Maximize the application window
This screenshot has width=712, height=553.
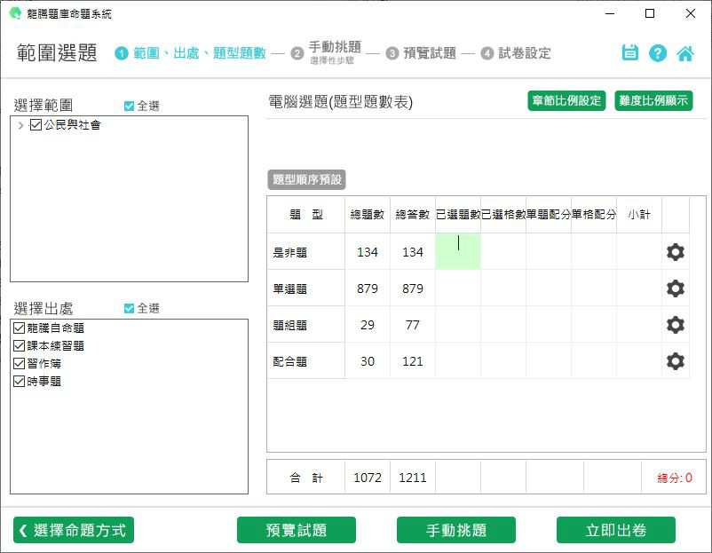pos(650,13)
